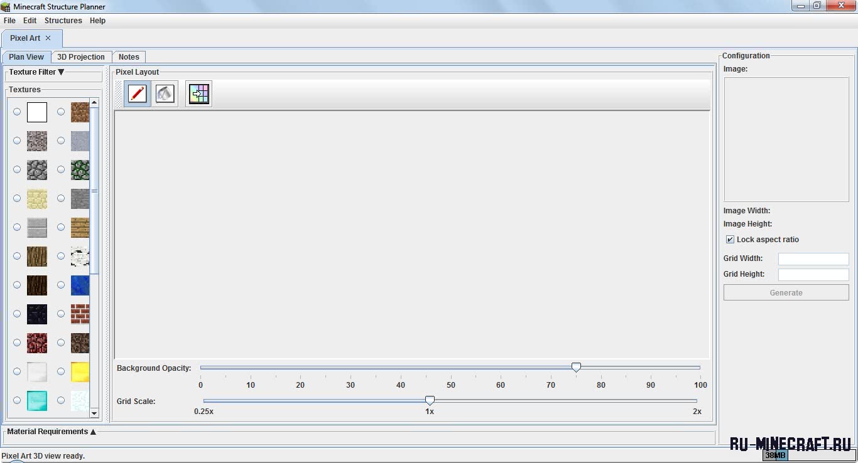The height and width of the screenshot is (463, 858).
Task: Select radio button beside gravel texture
Action: pyautogui.click(x=17, y=141)
